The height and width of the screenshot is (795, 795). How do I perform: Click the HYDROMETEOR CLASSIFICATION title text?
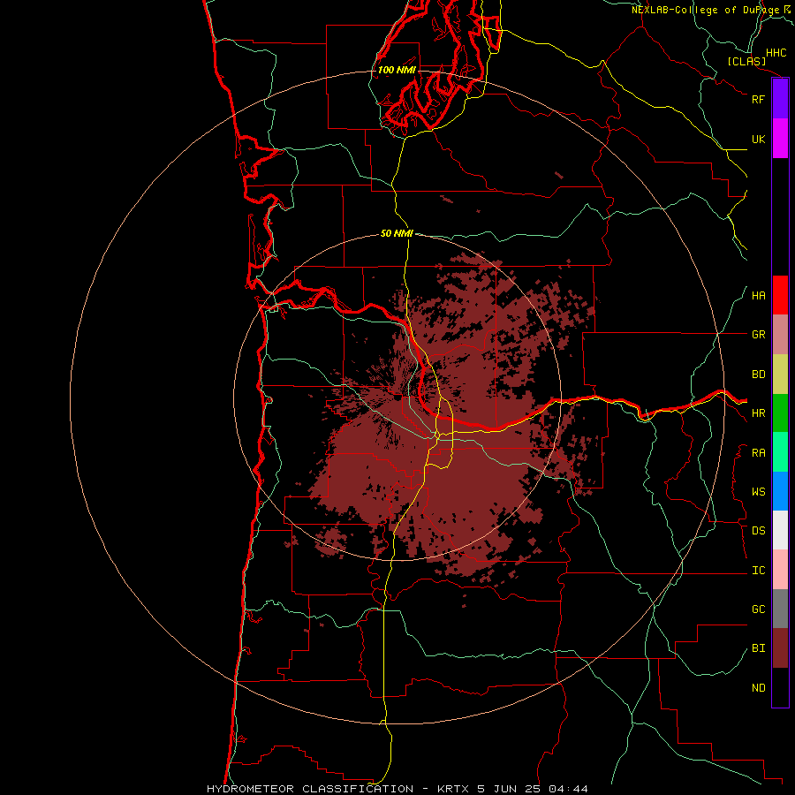(310, 789)
